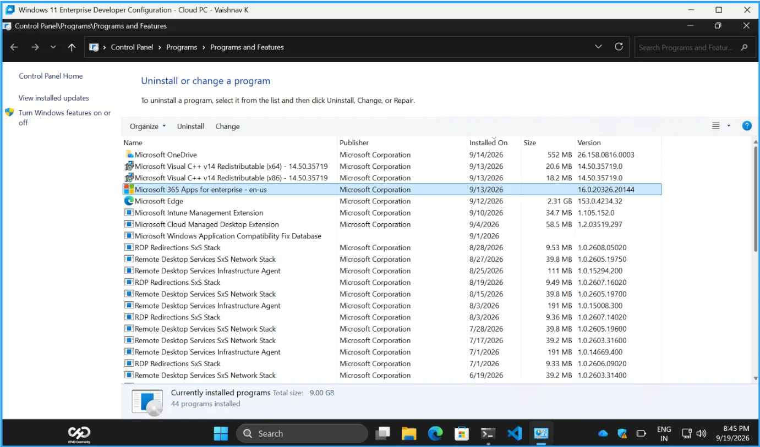Open the ENG IN language switcher

(664, 433)
